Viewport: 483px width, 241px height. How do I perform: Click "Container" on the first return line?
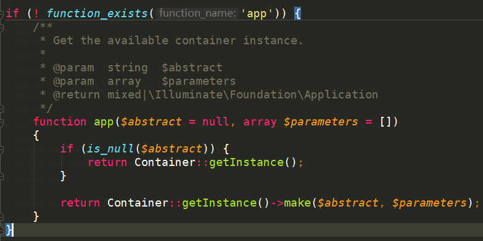[x=165, y=162]
